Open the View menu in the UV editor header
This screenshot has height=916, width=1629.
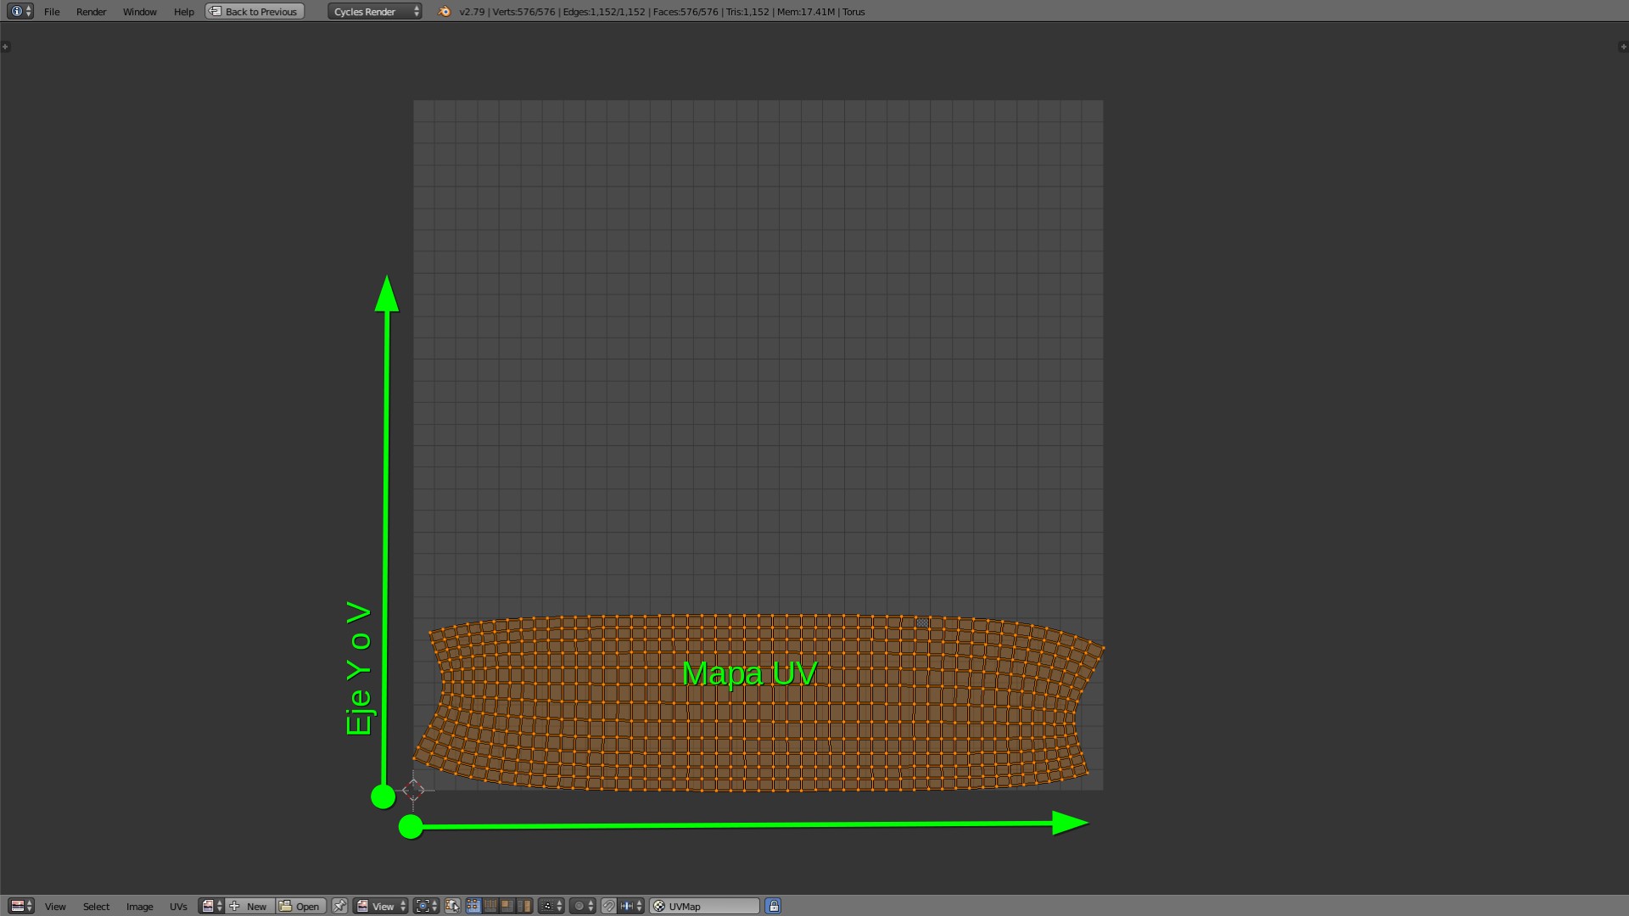point(55,907)
